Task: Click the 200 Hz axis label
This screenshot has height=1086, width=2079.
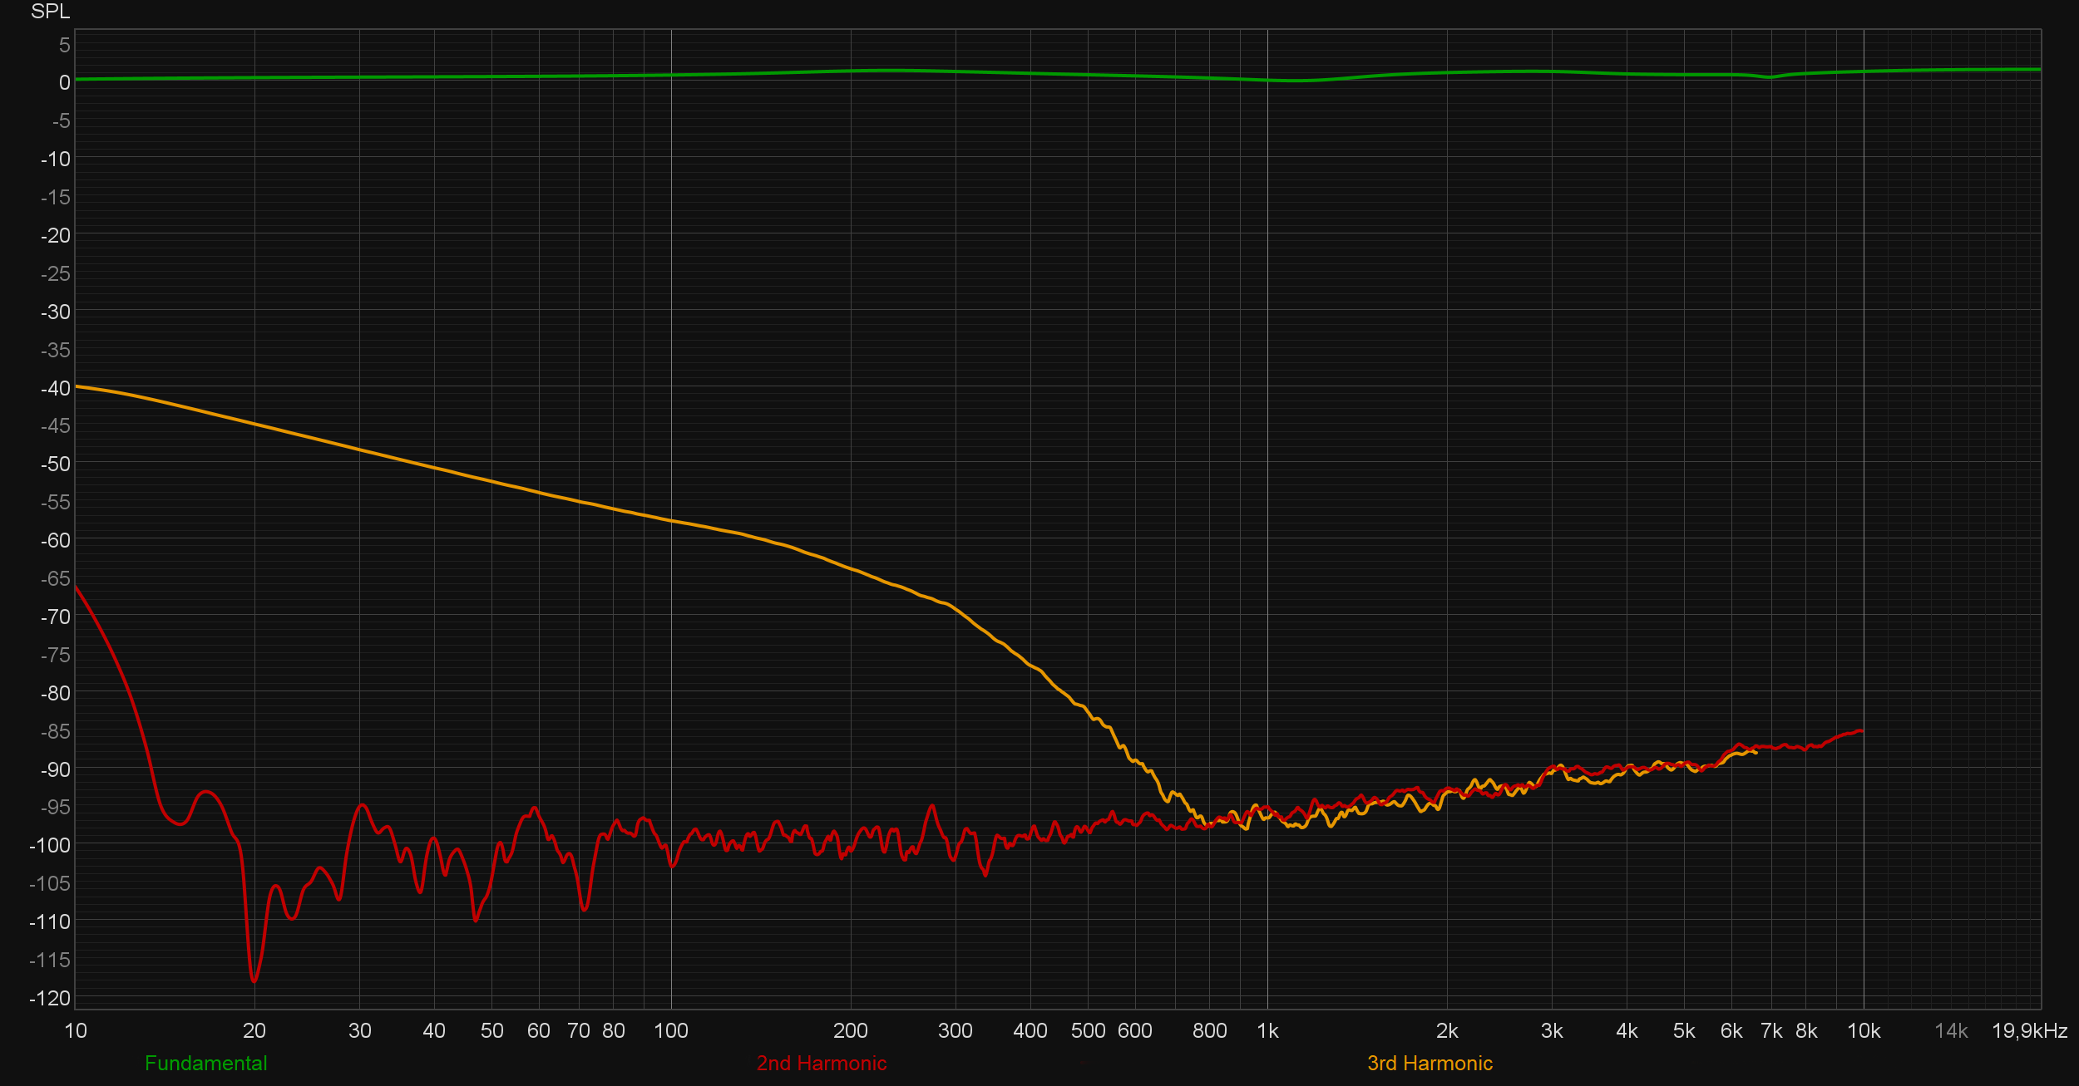Action: (x=850, y=1031)
